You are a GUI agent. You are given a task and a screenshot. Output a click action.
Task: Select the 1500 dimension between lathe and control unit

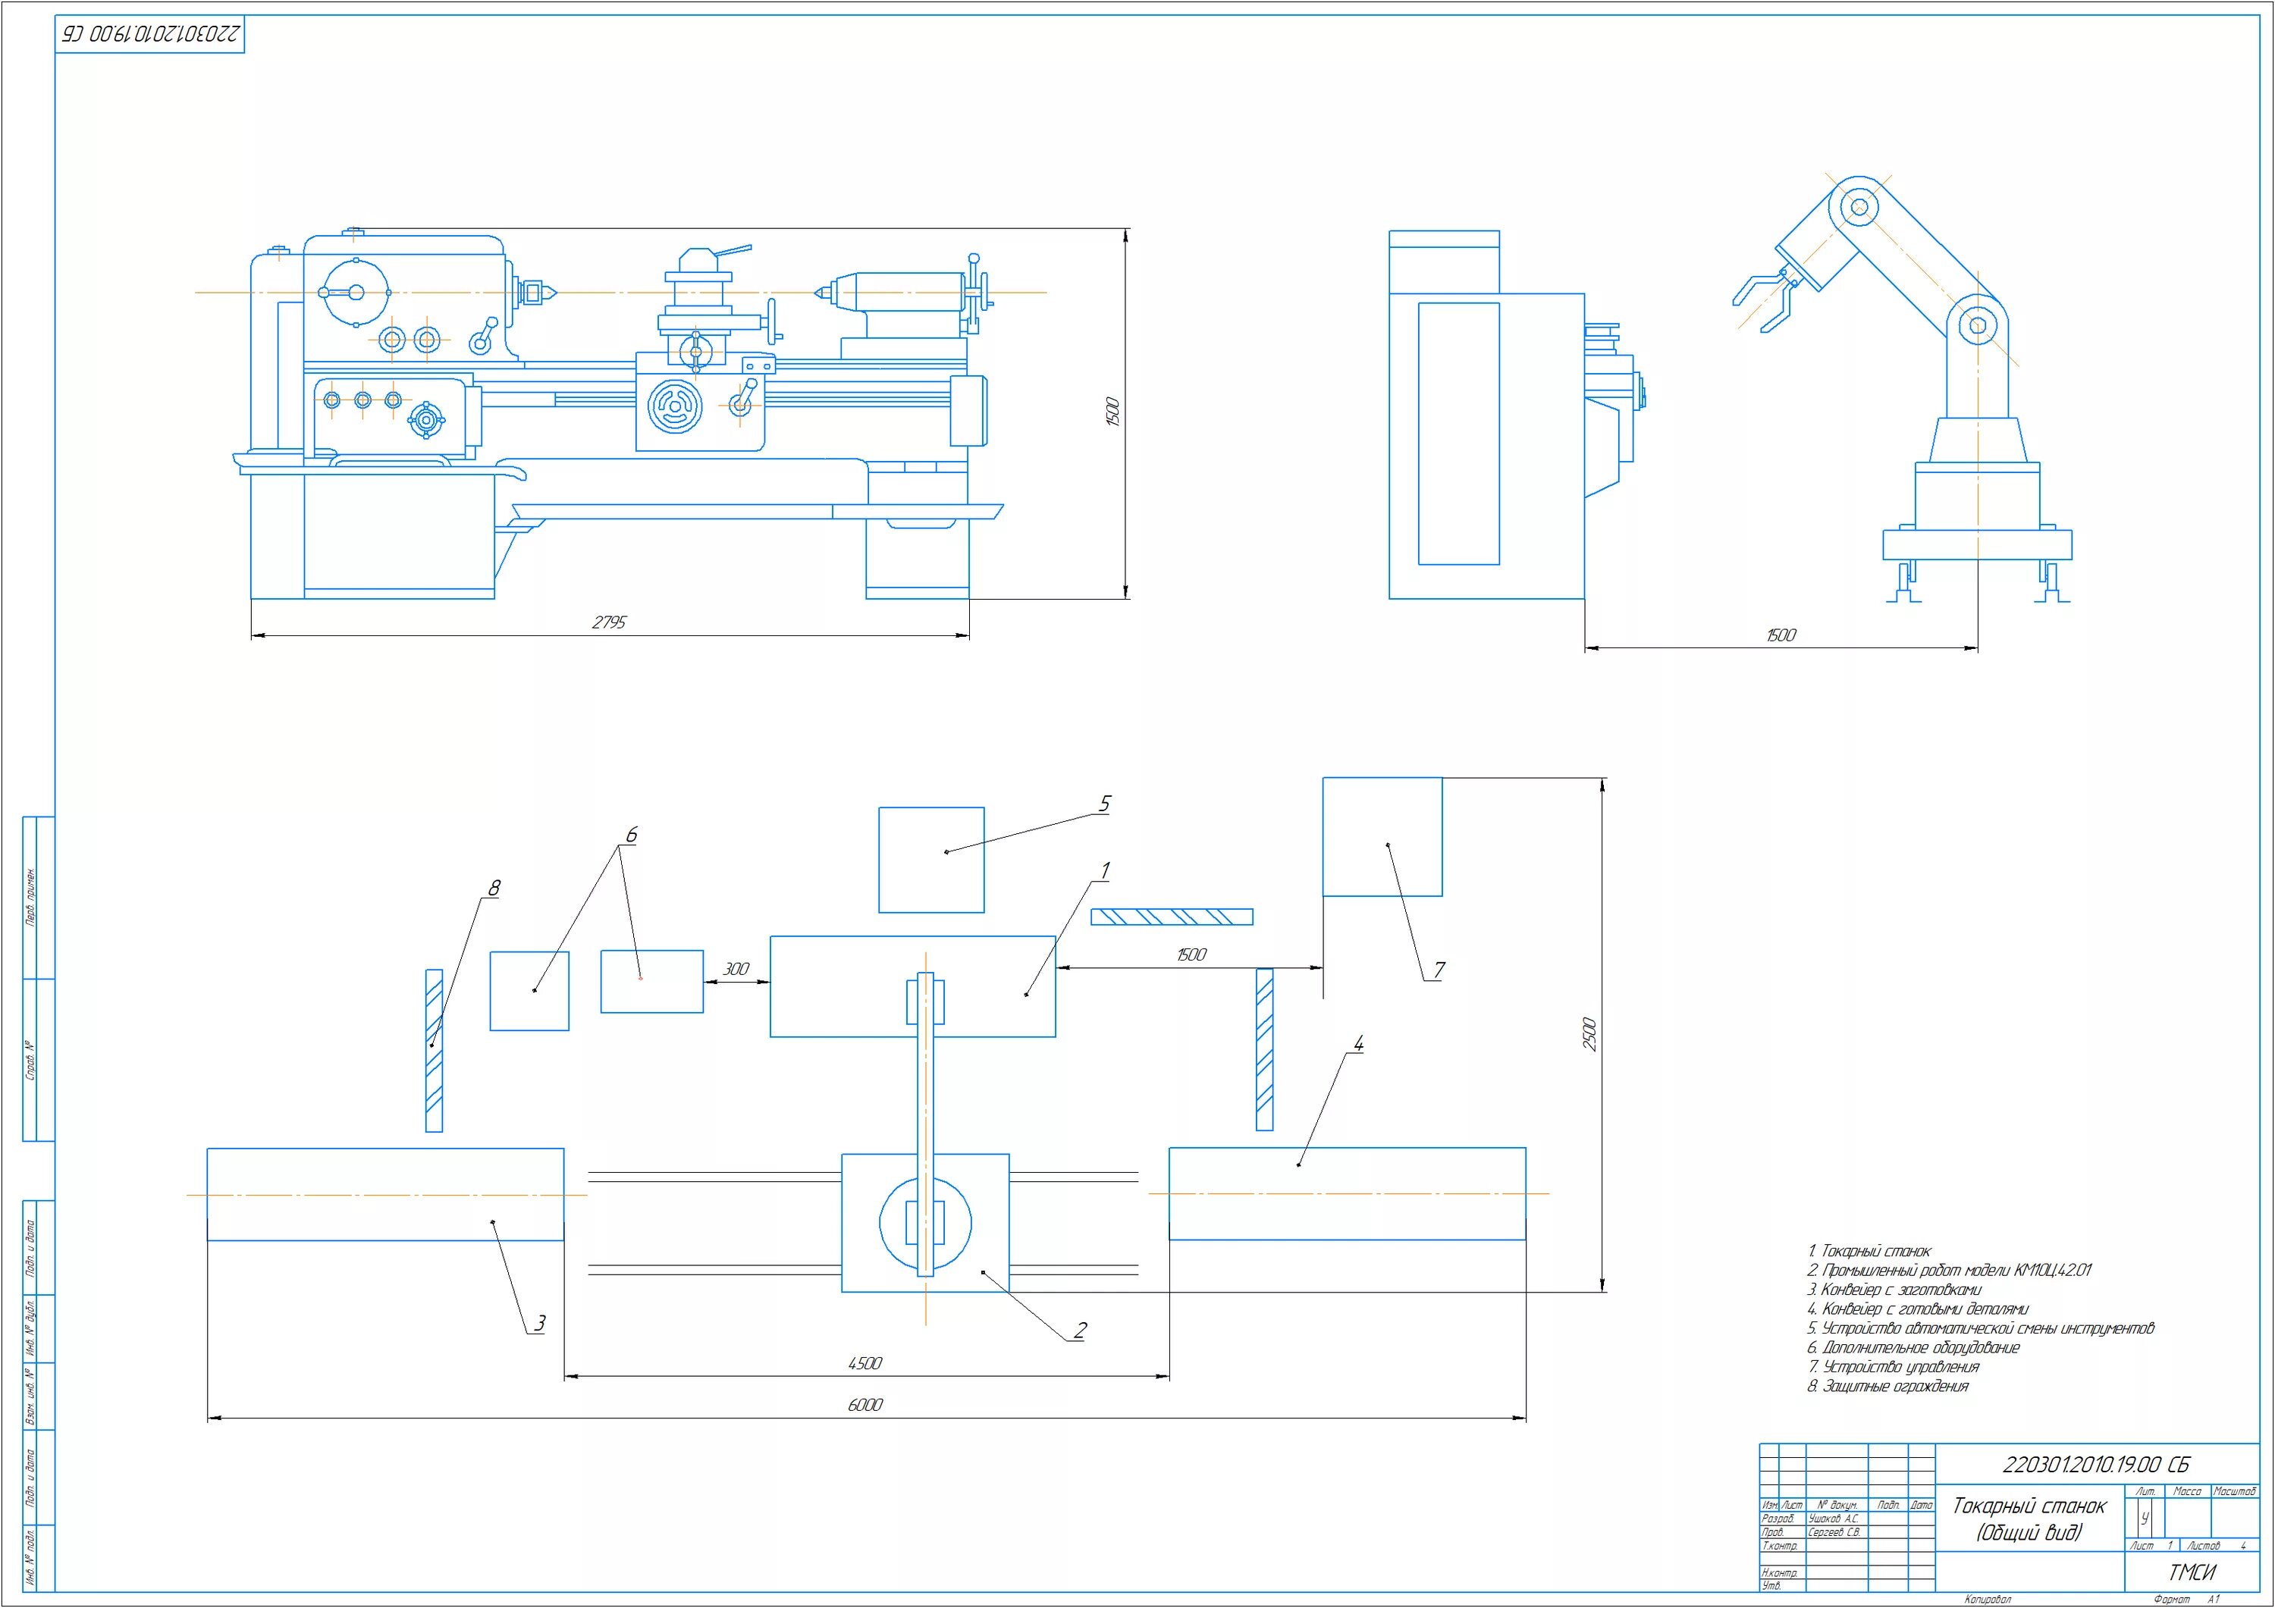[x=1191, y=954]
